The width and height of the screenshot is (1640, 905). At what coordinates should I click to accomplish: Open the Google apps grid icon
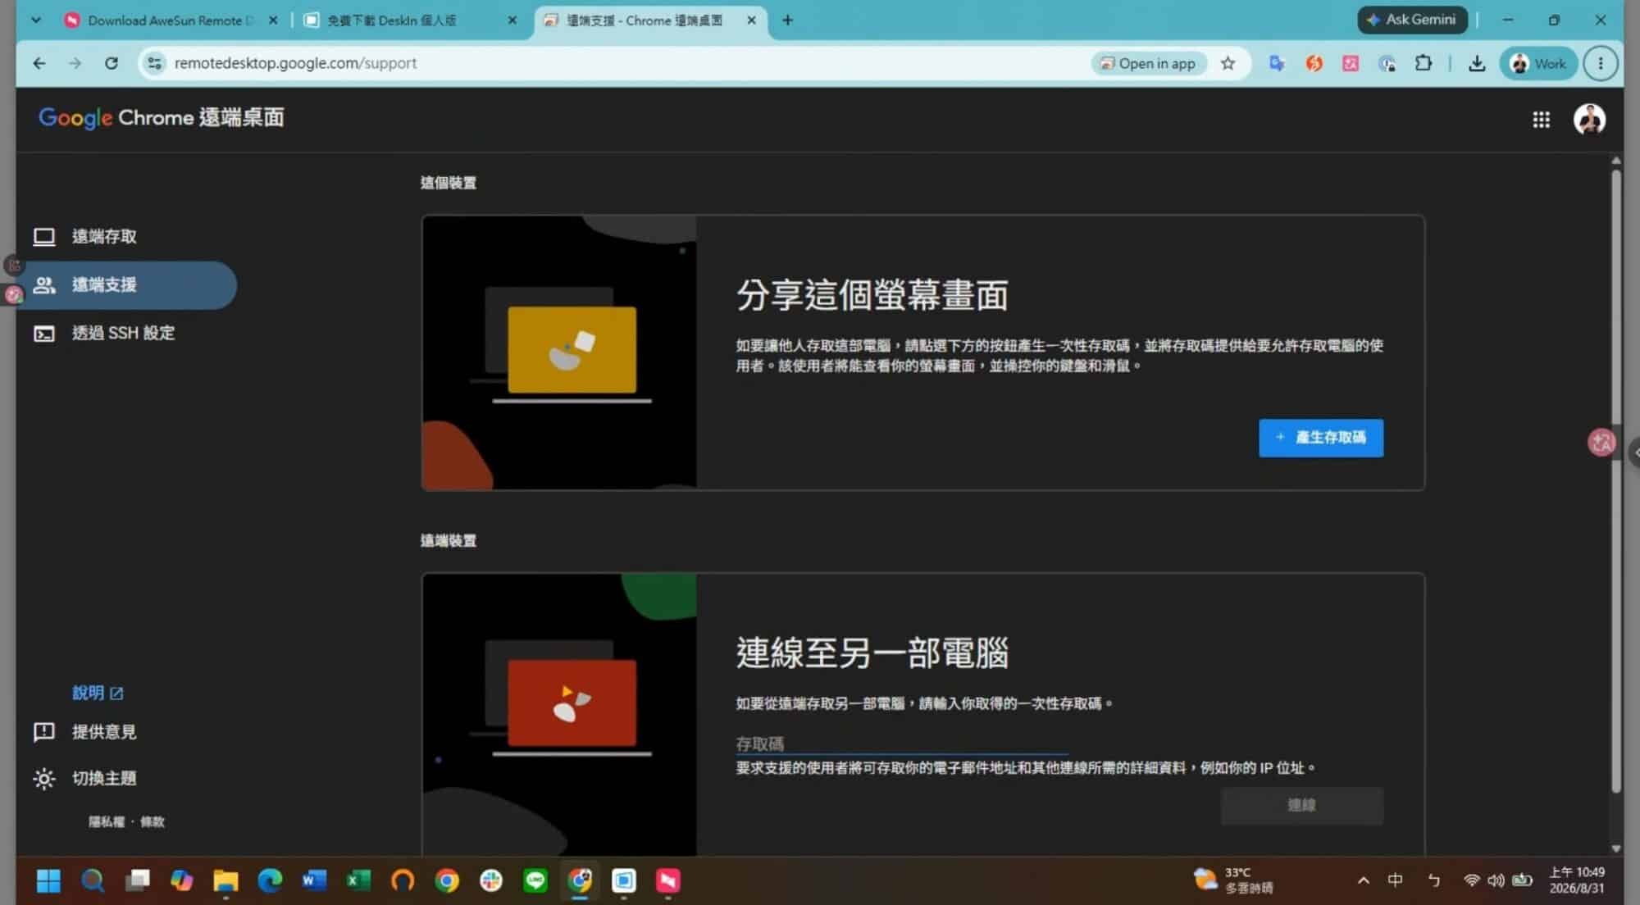tap(1541, 120)
